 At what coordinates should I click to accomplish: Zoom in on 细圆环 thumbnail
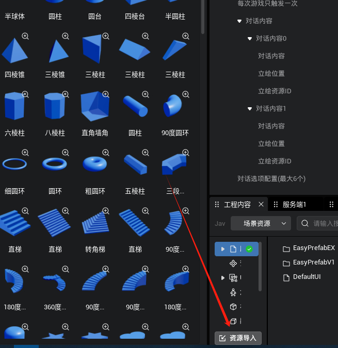pos(25,153)
